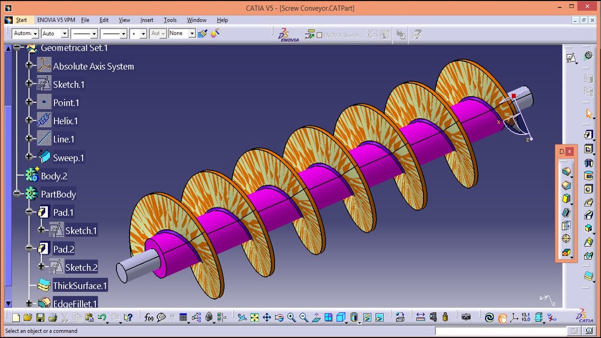Toggle Swap Visible Space icon

pyautogui.click(x=379, y=318)
